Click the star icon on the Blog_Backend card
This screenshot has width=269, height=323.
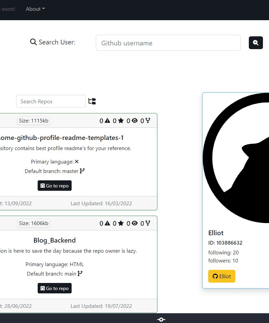(121, 223)
